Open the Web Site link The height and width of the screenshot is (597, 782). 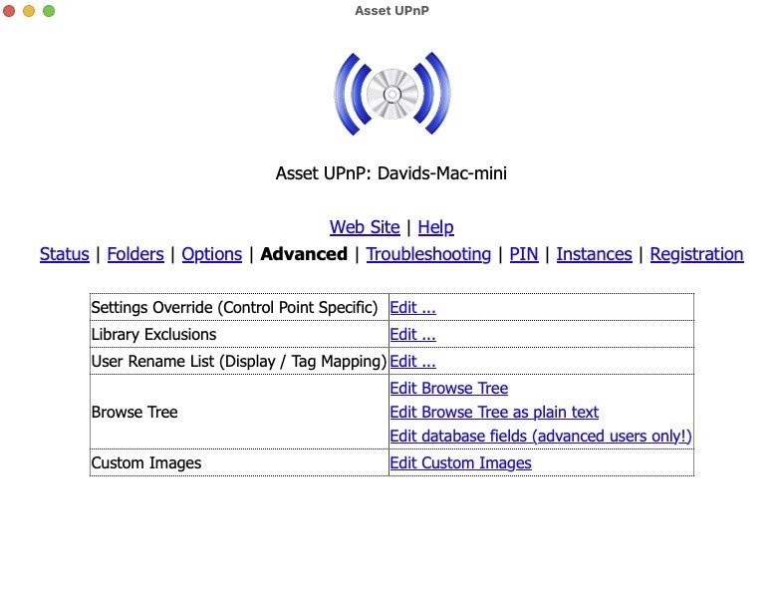point(365,227)
